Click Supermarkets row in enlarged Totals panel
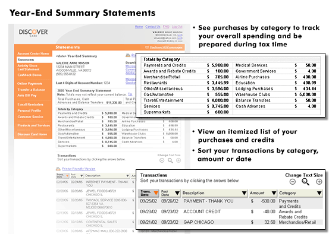Screen dimensions: 329x234 pyautogui.click(x=186, y=112)
